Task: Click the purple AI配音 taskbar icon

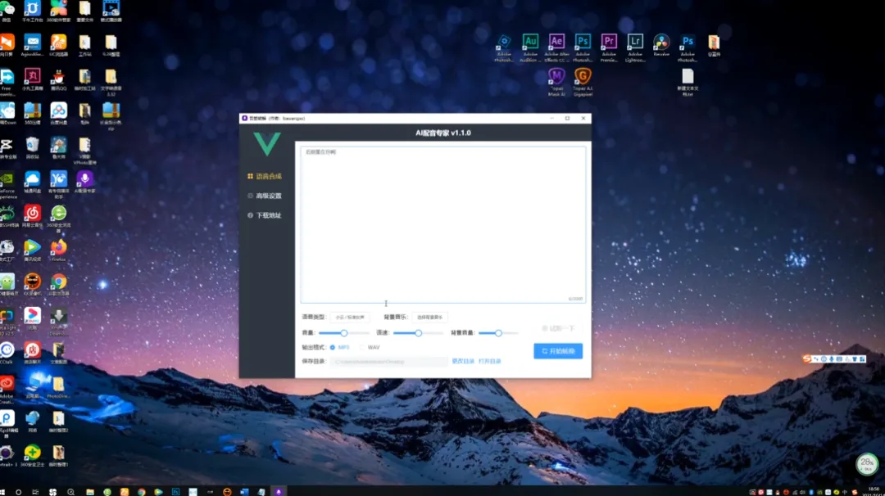Action: pos(279,492)
